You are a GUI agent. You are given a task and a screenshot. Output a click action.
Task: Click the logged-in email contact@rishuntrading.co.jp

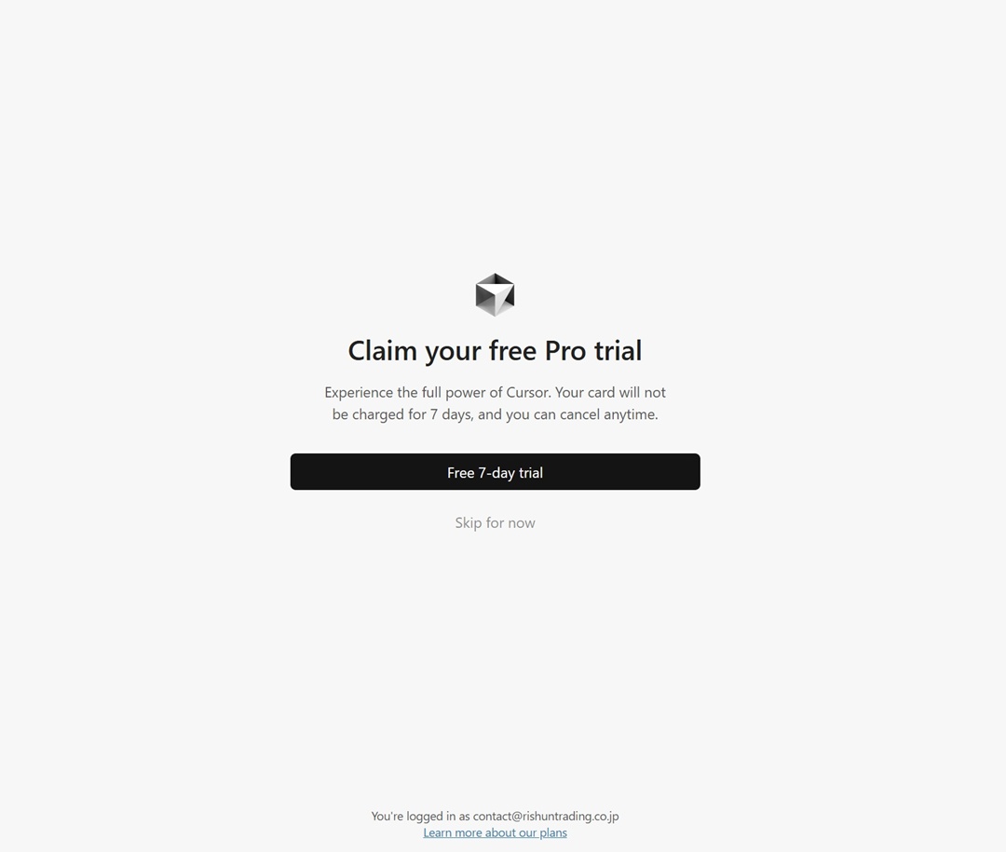[x=546, y=816]
